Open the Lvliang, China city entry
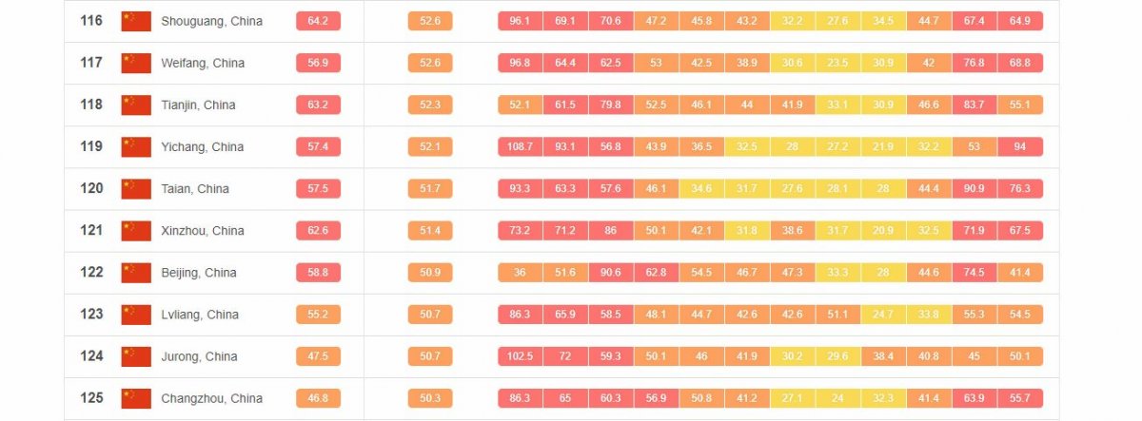1142x421 pixels. [200, 315]
